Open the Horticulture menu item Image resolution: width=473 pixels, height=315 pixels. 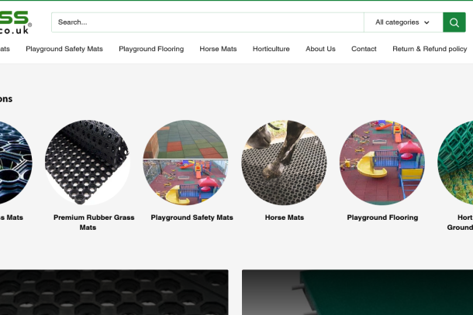pos(271,49)
